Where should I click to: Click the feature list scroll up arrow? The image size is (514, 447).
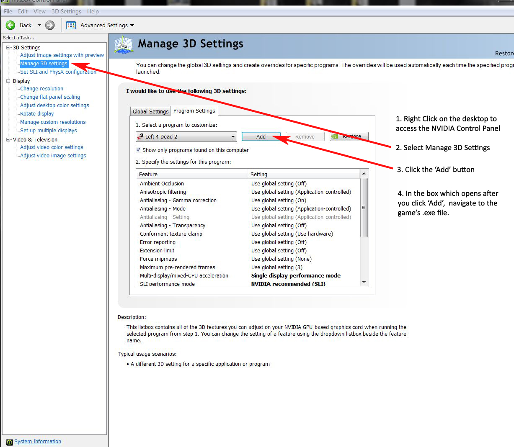coord(364,174)
